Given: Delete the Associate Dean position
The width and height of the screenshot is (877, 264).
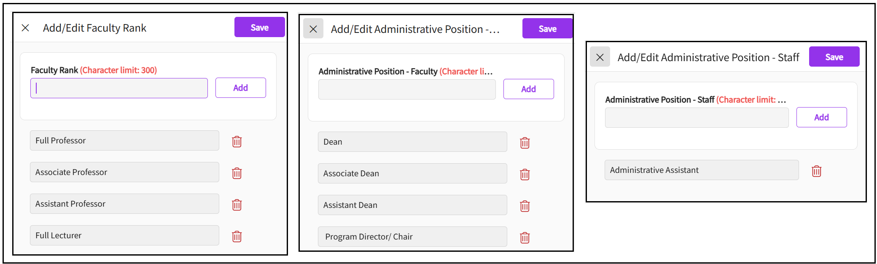Looking at the screenshot, I should click(x=525, y=174).
